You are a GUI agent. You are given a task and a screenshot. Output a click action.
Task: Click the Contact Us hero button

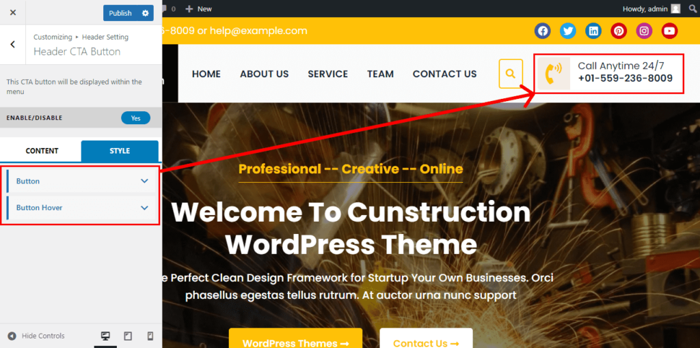(426, 338)
